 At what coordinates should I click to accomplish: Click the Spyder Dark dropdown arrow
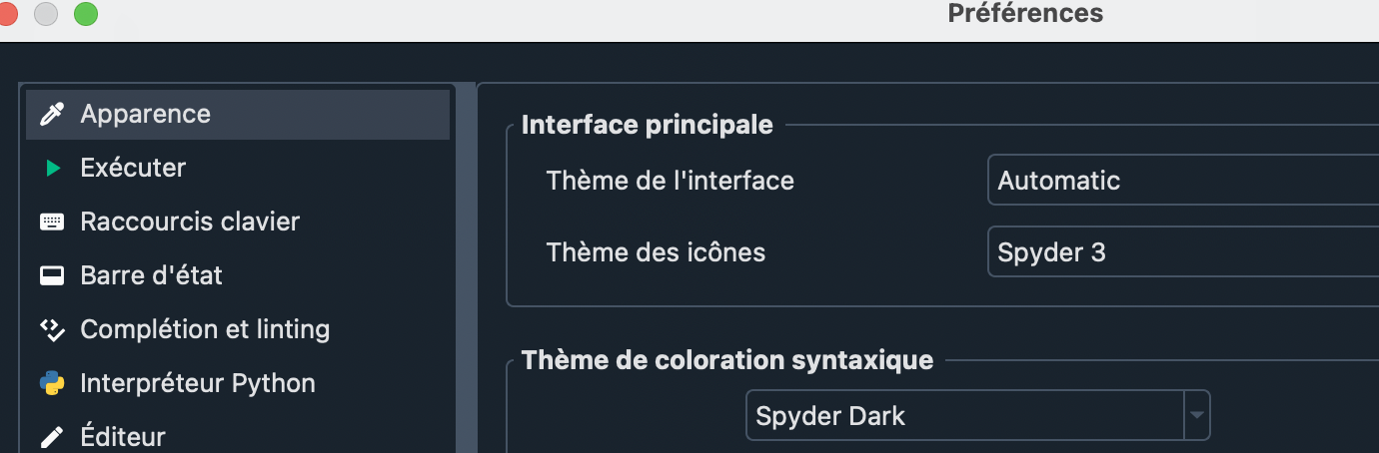click(1196, 415)
